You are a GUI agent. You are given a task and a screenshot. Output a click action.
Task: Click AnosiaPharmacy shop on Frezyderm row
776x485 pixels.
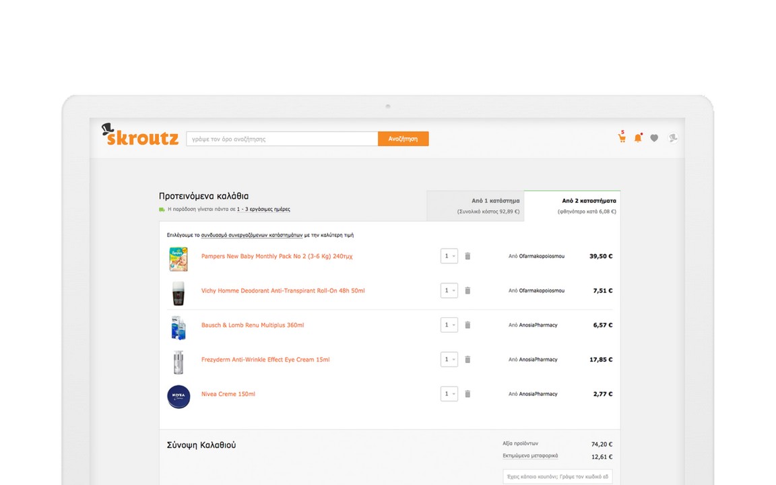tap(538, 360)
